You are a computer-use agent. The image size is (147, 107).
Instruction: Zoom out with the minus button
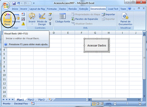pos(115,104)
